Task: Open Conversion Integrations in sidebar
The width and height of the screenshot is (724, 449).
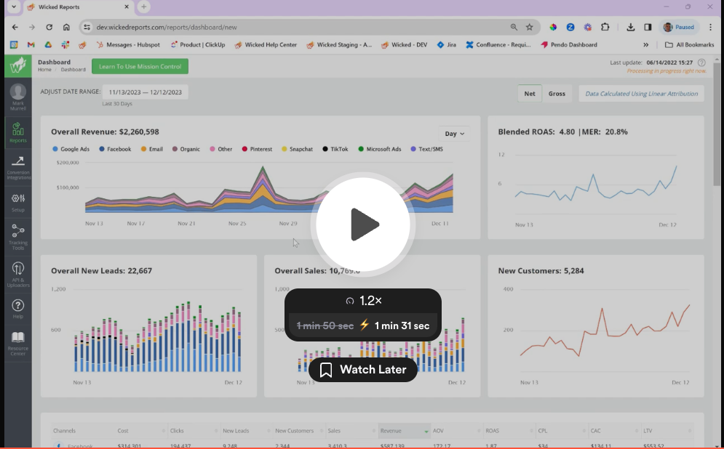Action: tap(18, 167)
